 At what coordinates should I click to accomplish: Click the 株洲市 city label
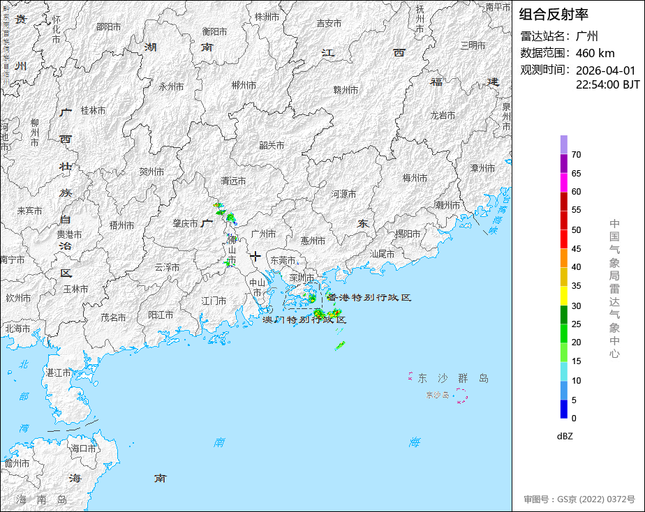click(267, 17)
